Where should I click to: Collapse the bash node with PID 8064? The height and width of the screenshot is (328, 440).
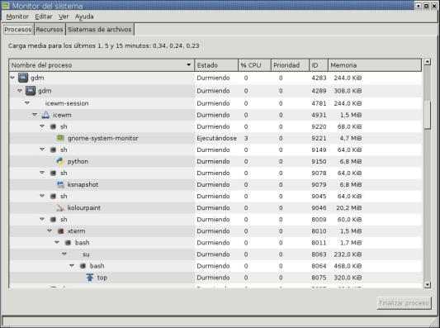tap(72, 265)
